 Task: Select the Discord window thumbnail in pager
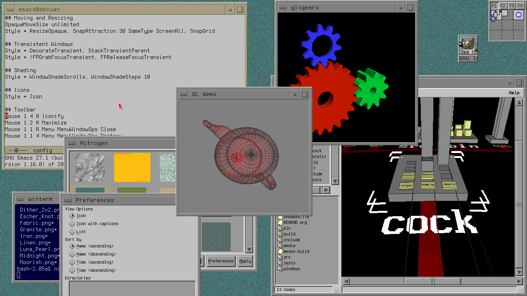click(x=519, y=15)
